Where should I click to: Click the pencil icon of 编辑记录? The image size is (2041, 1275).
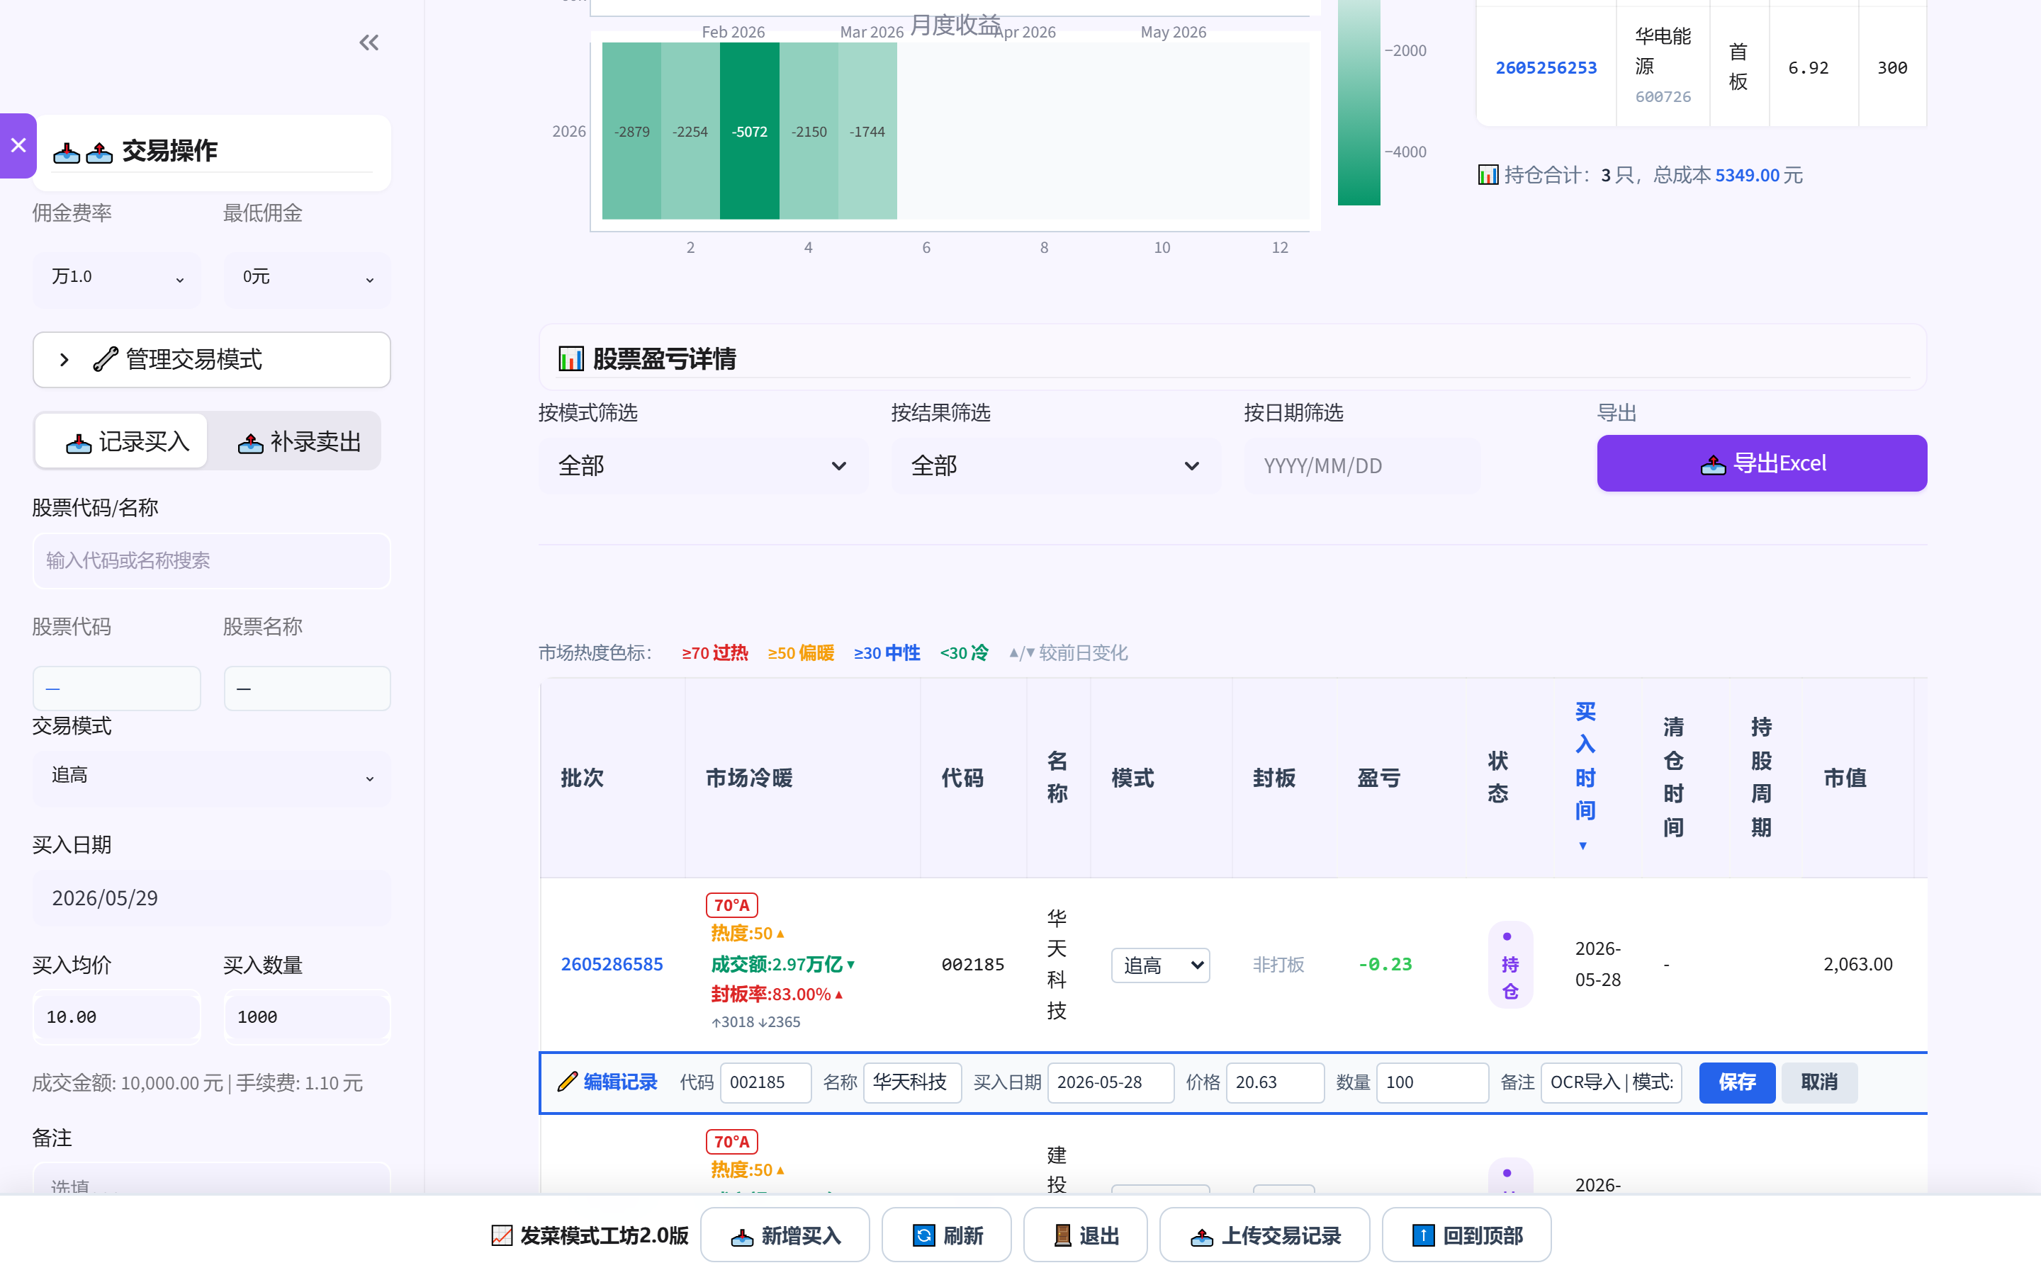point(568,1082)
